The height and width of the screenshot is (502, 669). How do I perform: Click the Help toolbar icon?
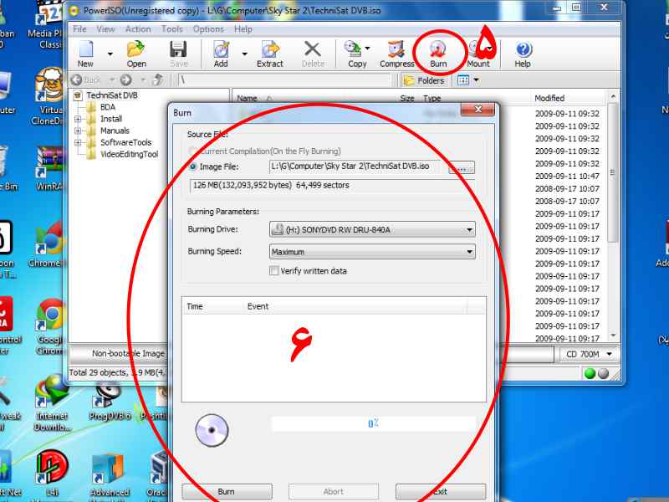click(523, 54)
